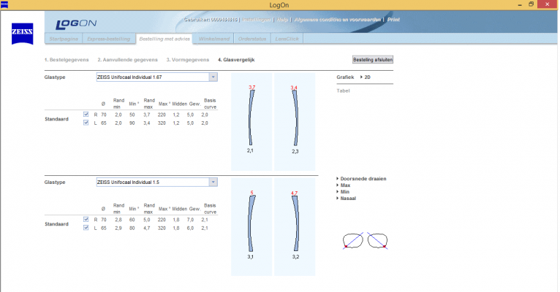The image size is (560, 292).
Task: Click the Standaard row label in top table
Action: pos(56,119)
